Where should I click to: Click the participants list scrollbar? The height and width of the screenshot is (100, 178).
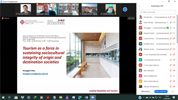point(177,29)
